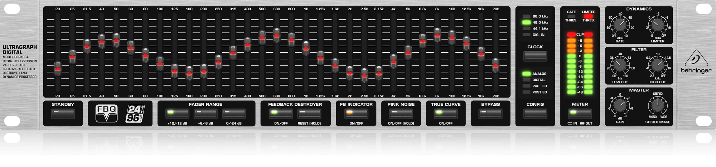Click the 315 Hz fader
Viewport: 716px width, 167px height.
pyautogui.click(x=233, y=53)
